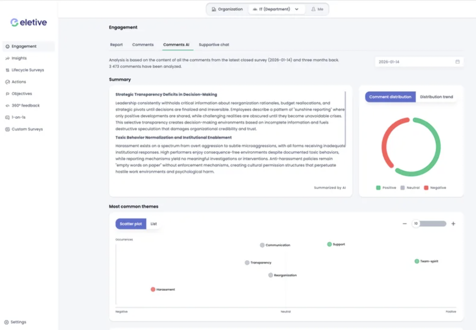
Task: Click the Support scatter point
Action: 329,244
